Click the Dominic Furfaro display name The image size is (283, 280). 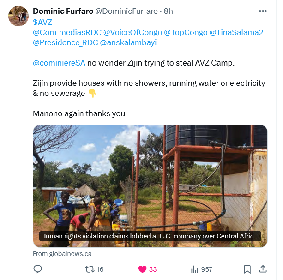(63, 11)
